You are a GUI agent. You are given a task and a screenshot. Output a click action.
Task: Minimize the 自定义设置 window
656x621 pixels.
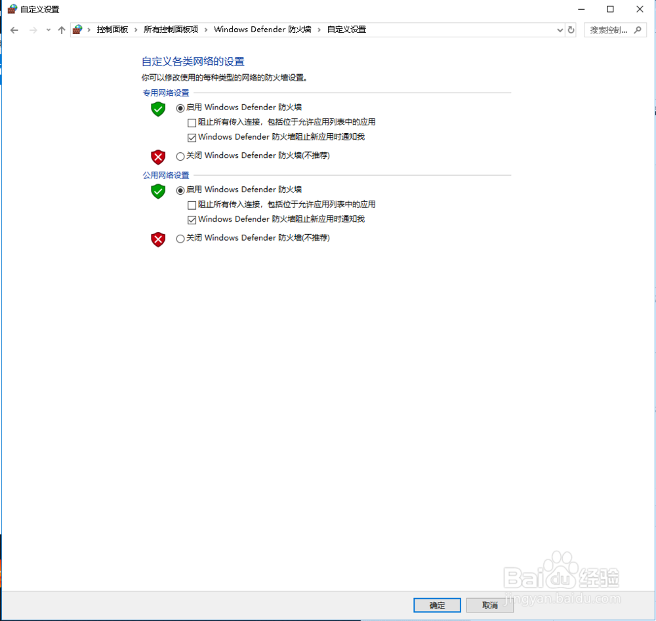click(x=581, y=9)
